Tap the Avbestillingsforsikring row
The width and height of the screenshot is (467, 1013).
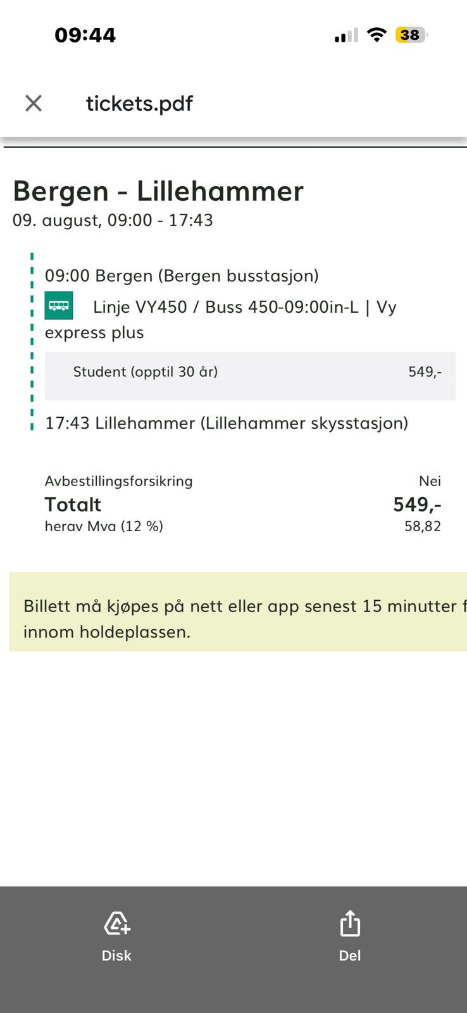pyautogui.click(x=243, y=481)
